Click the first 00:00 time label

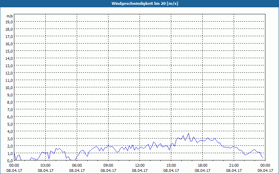(x=14, y=166)
